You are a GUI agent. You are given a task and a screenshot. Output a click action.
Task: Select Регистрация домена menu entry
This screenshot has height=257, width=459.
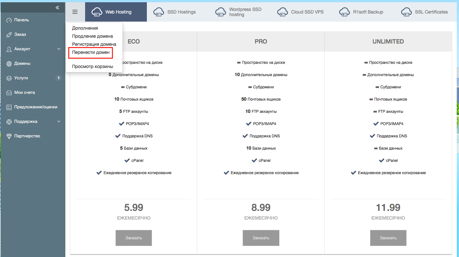(x=94, y=44)
